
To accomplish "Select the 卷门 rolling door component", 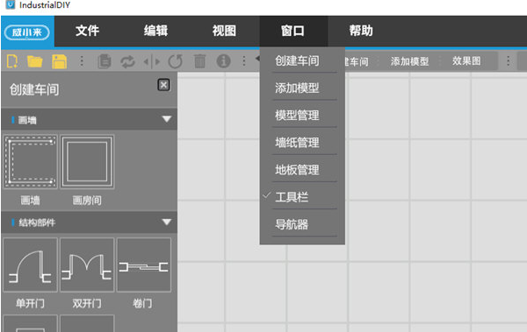I will (143, 265).
